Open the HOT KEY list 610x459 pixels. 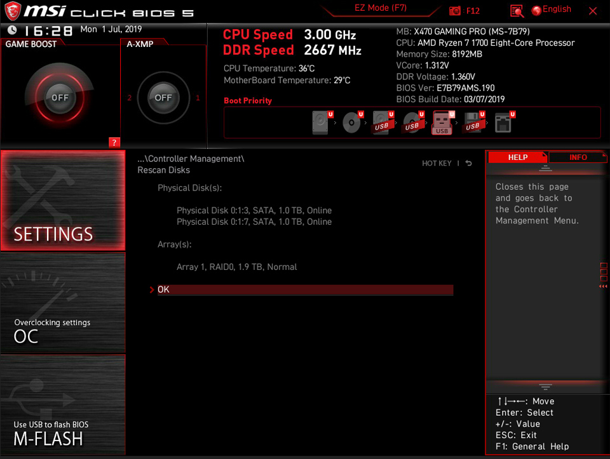coord(437,163)
